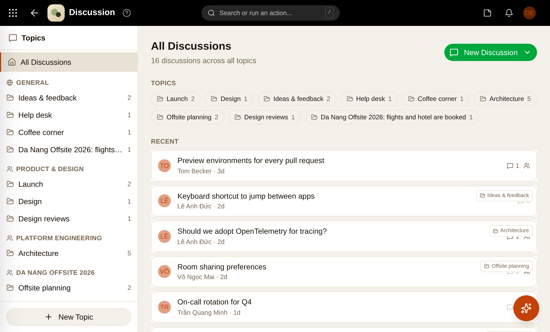This screenshot has height=332, width=550.
Task: Click Offsite planning tag on Room sharing
Action: coord(507,266)
